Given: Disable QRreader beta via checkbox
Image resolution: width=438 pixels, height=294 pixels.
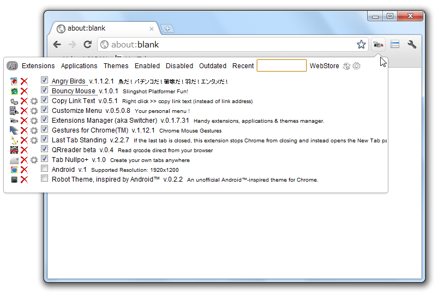Looking at the screenshot, I should point(44,149).
